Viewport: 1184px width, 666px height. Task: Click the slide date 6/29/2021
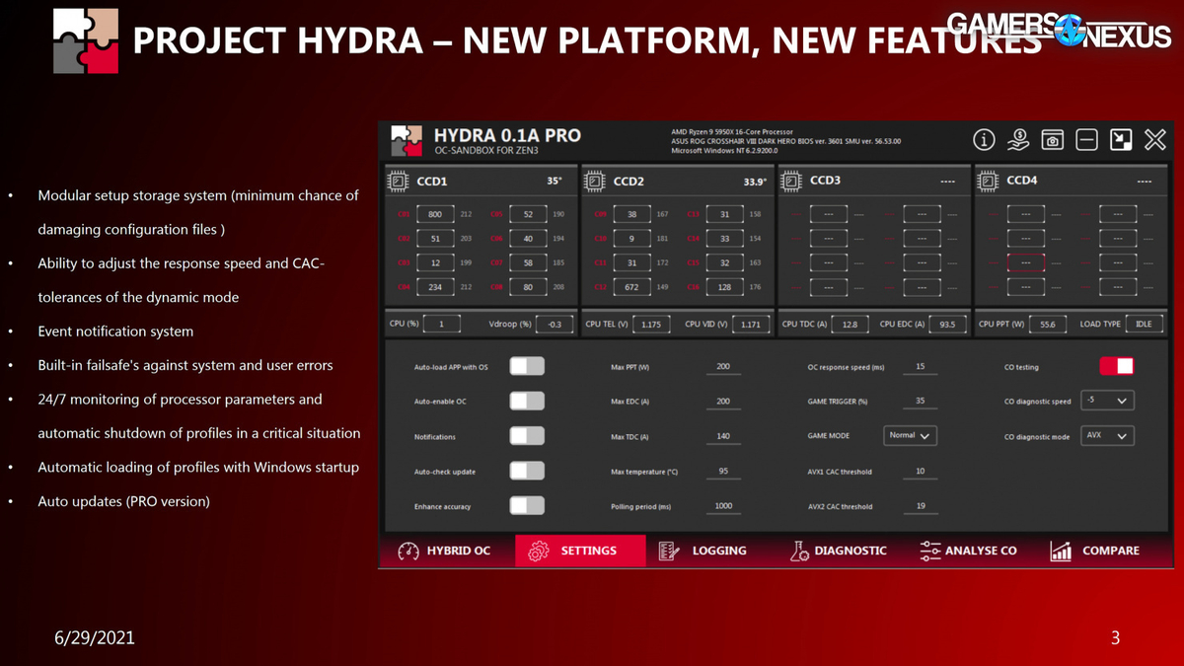point(95,638)
